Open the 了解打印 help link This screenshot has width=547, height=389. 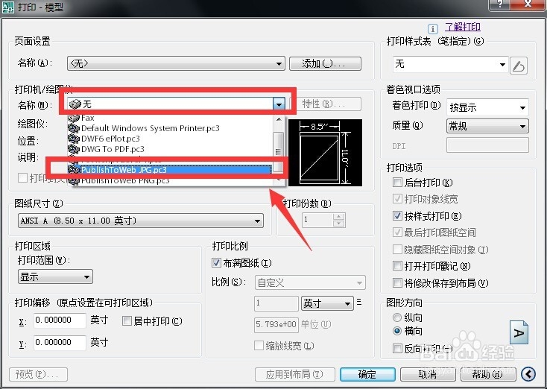pyautogui.click(x=463, y=28)
